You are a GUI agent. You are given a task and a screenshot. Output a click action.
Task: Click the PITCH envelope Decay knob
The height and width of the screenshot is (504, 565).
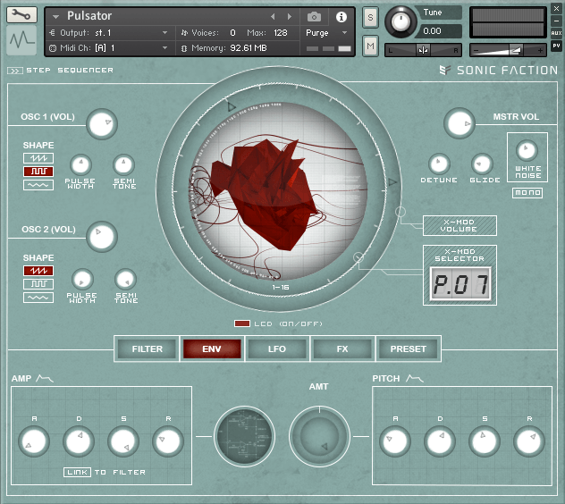[440, 441]
